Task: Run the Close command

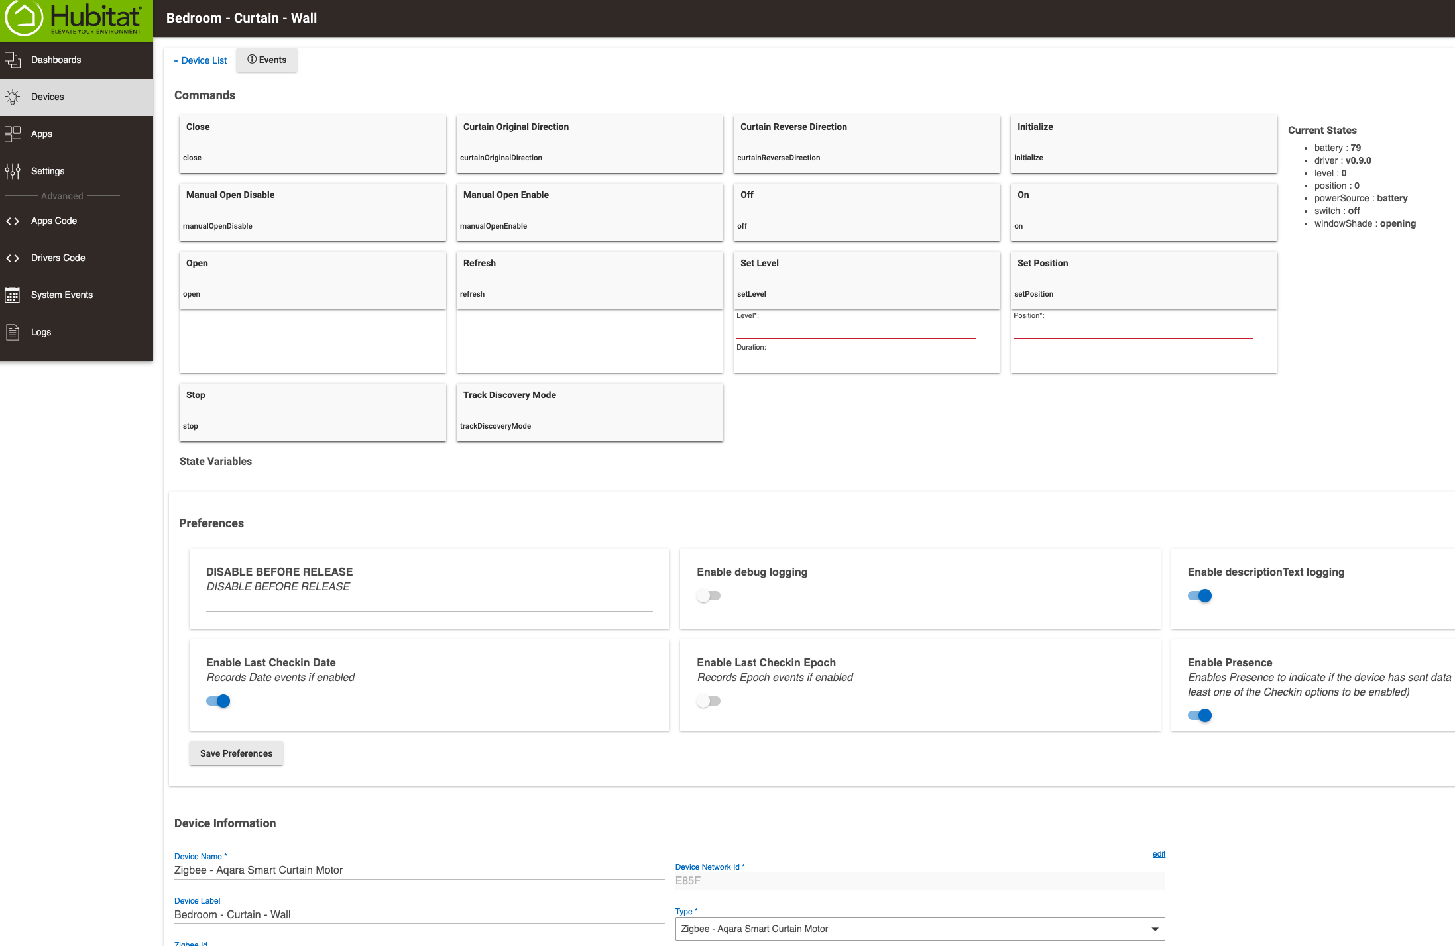Action: click(x=312, y=144)
